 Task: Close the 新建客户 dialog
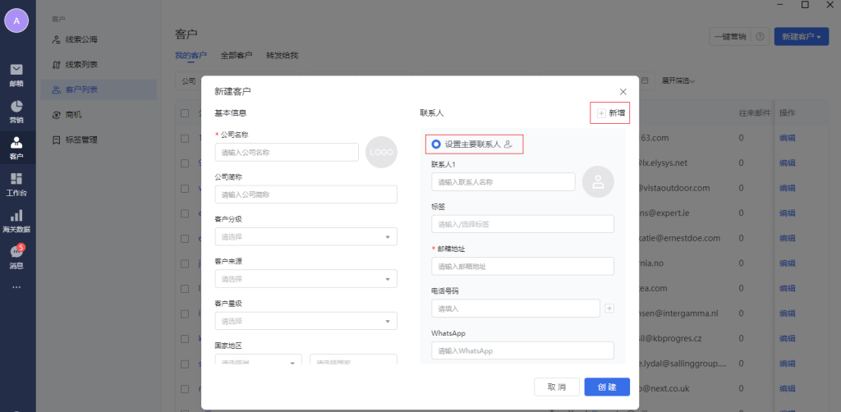[x=623, y=91]
